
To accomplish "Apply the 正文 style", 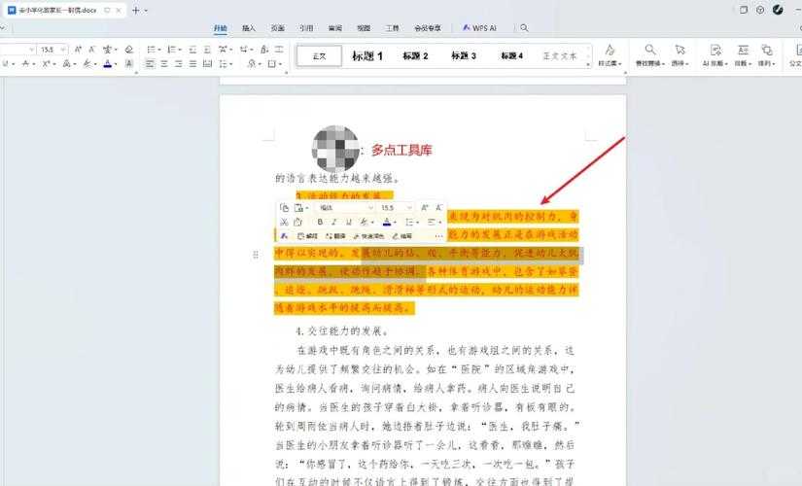I will pyautogui.click(x=319, y=55).
